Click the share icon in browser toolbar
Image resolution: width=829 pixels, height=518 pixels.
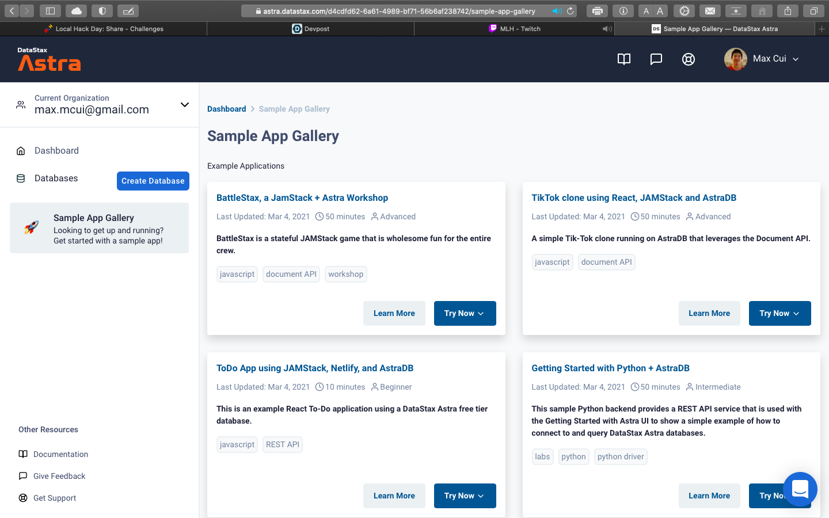click(x=788, y=10)
